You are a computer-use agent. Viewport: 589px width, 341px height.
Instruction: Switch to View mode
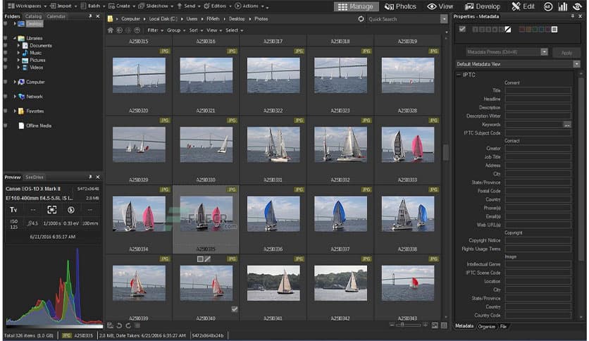[x=440, y=7]
